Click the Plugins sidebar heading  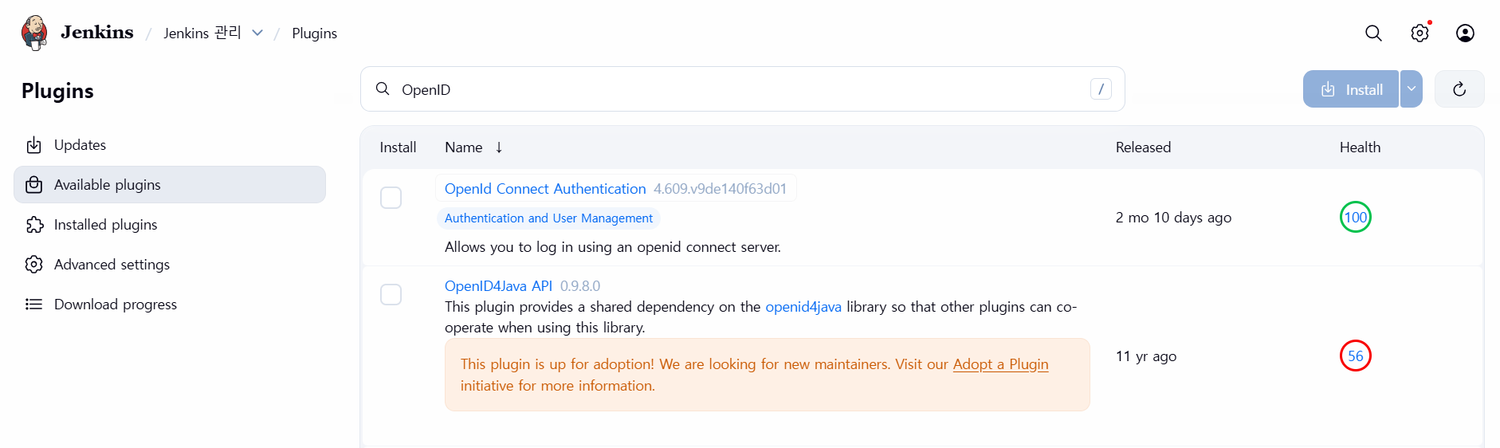[x=57, y=91]
